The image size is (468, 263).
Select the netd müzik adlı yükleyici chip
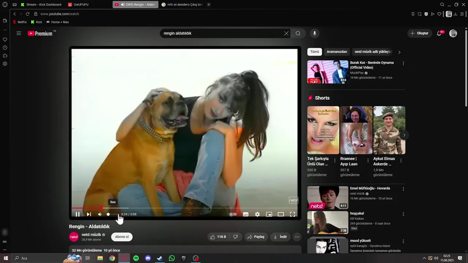point(373,52)
